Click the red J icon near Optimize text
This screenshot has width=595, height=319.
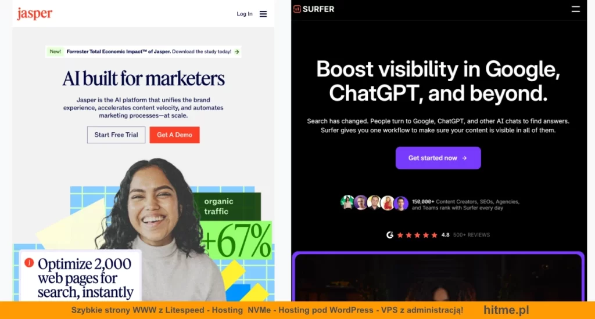[29, 263]
